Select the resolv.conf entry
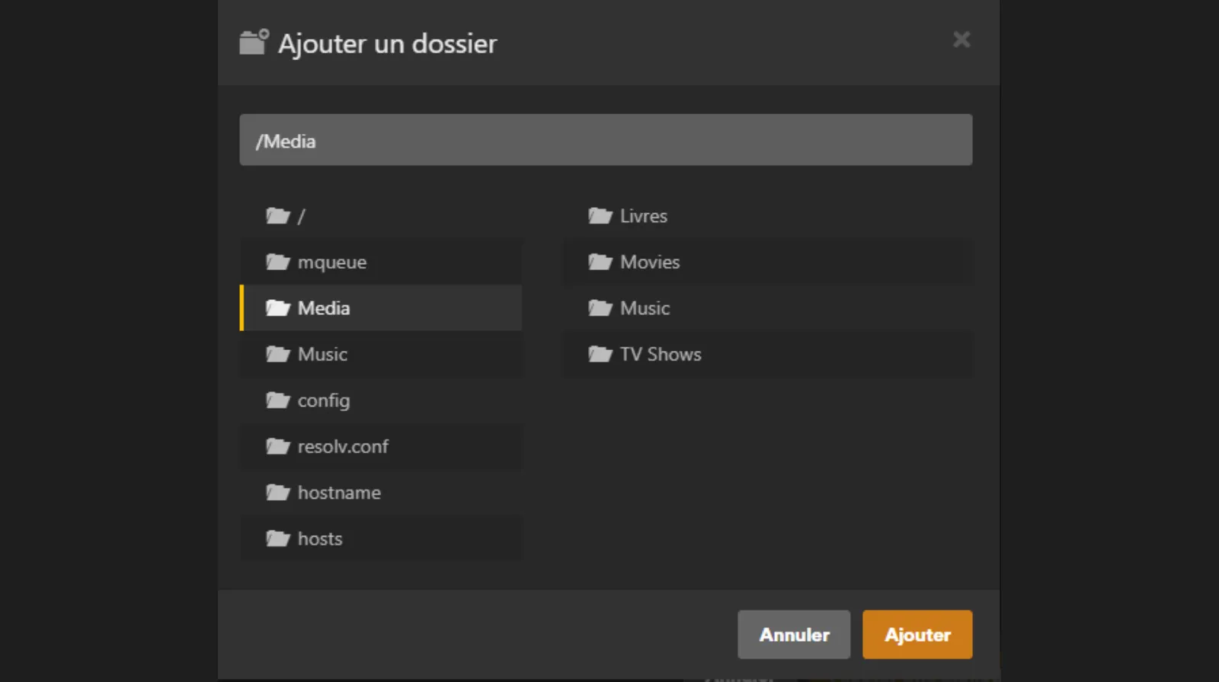 coord(343,447)
